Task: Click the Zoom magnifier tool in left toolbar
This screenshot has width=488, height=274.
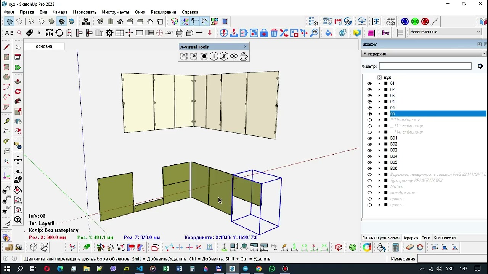Action: point(18,220)
